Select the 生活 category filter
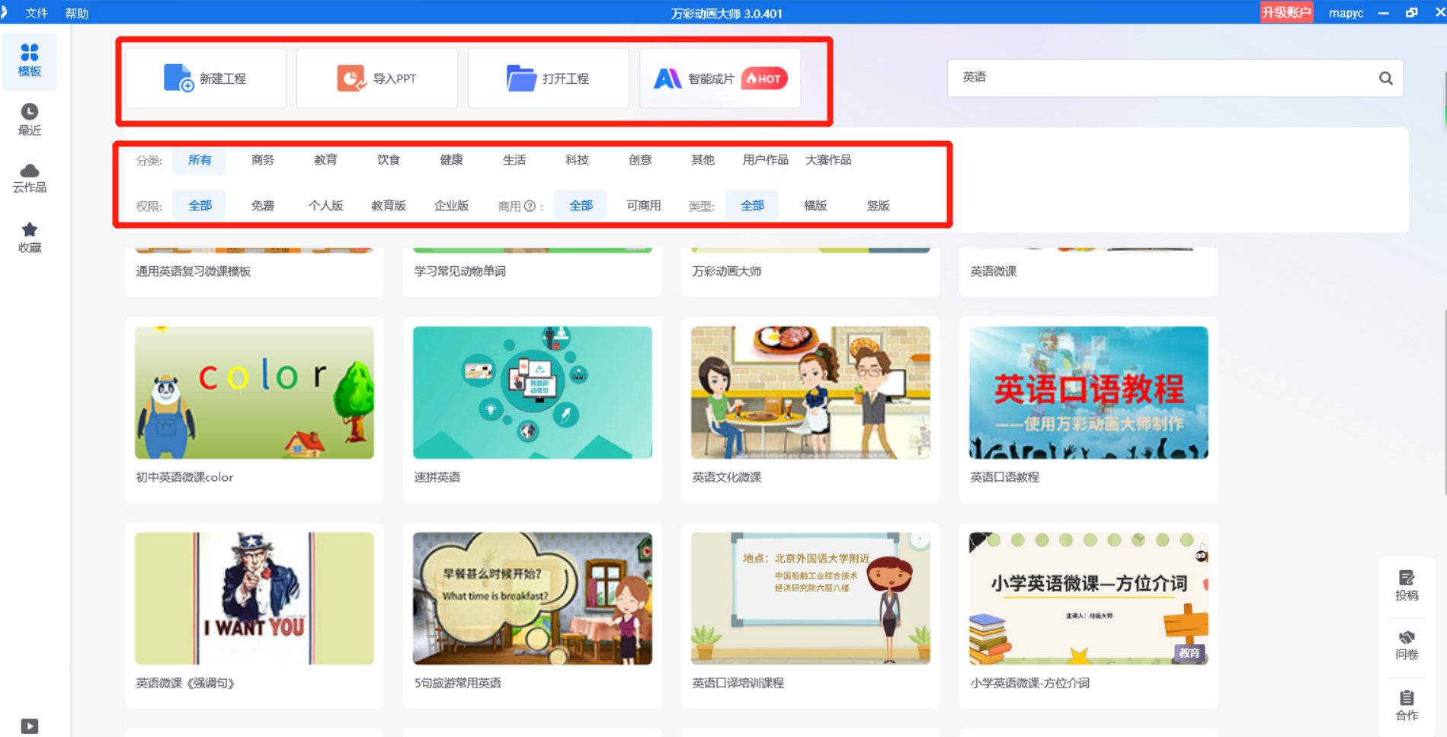Screen dimensions: 1447x737 point(514,160)
